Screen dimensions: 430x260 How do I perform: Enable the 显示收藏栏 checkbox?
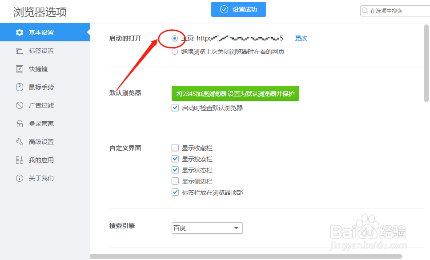click(175, 148)
